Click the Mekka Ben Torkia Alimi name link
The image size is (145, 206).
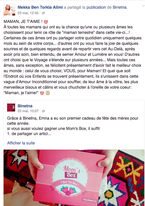tap(40, 7)
